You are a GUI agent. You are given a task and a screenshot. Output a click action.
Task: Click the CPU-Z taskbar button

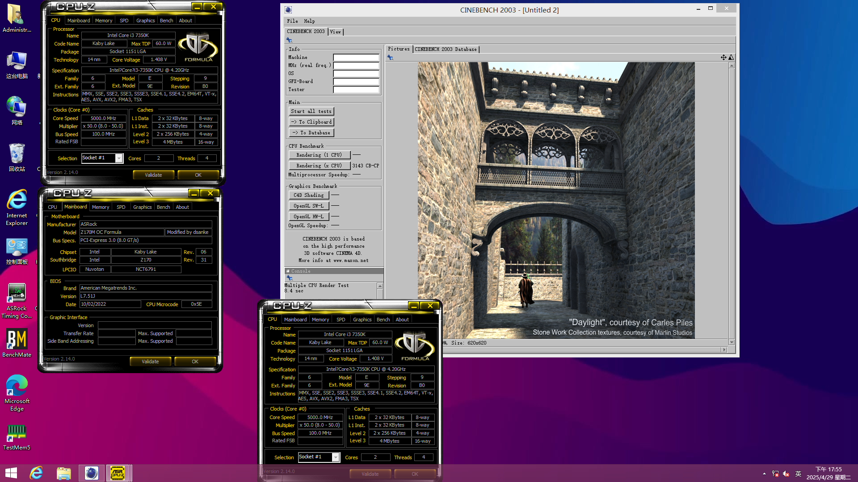click(118, 473)
